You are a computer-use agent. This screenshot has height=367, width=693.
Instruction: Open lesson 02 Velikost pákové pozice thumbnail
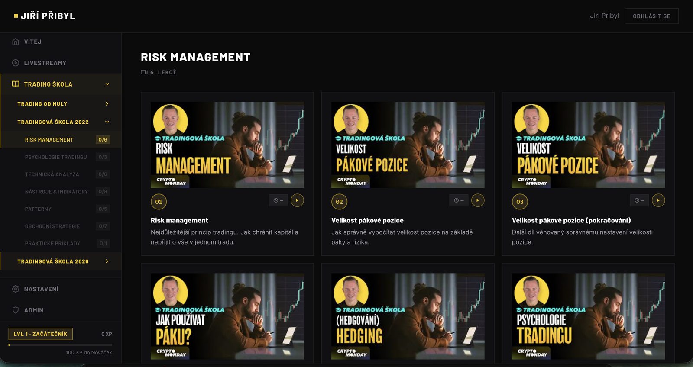(408, 145)
